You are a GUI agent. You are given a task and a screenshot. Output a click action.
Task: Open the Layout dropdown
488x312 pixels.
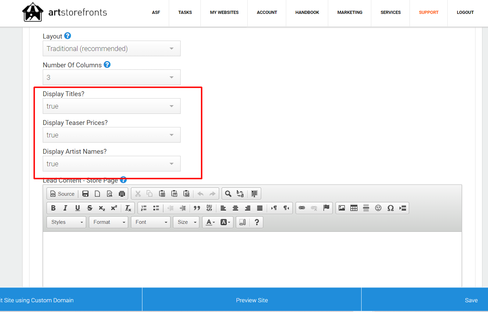[x=111, y=49]
